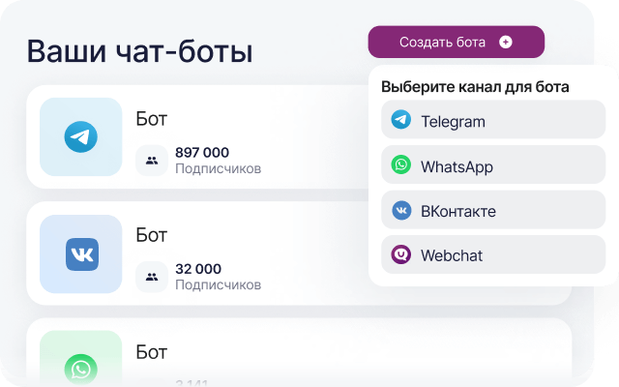Click the 32 000 subscribers count

pos(198,269)
